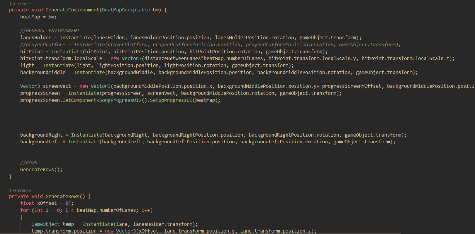Click the //ROWS comment
This screenshot has width=475, height=234.
[x=29, y=163]
